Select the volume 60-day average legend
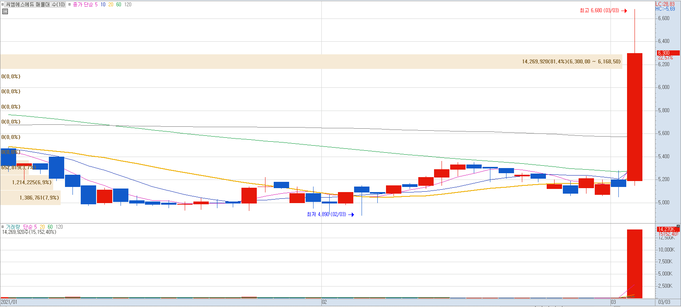This screenshot has height=307, width=681. pos(50,227)
